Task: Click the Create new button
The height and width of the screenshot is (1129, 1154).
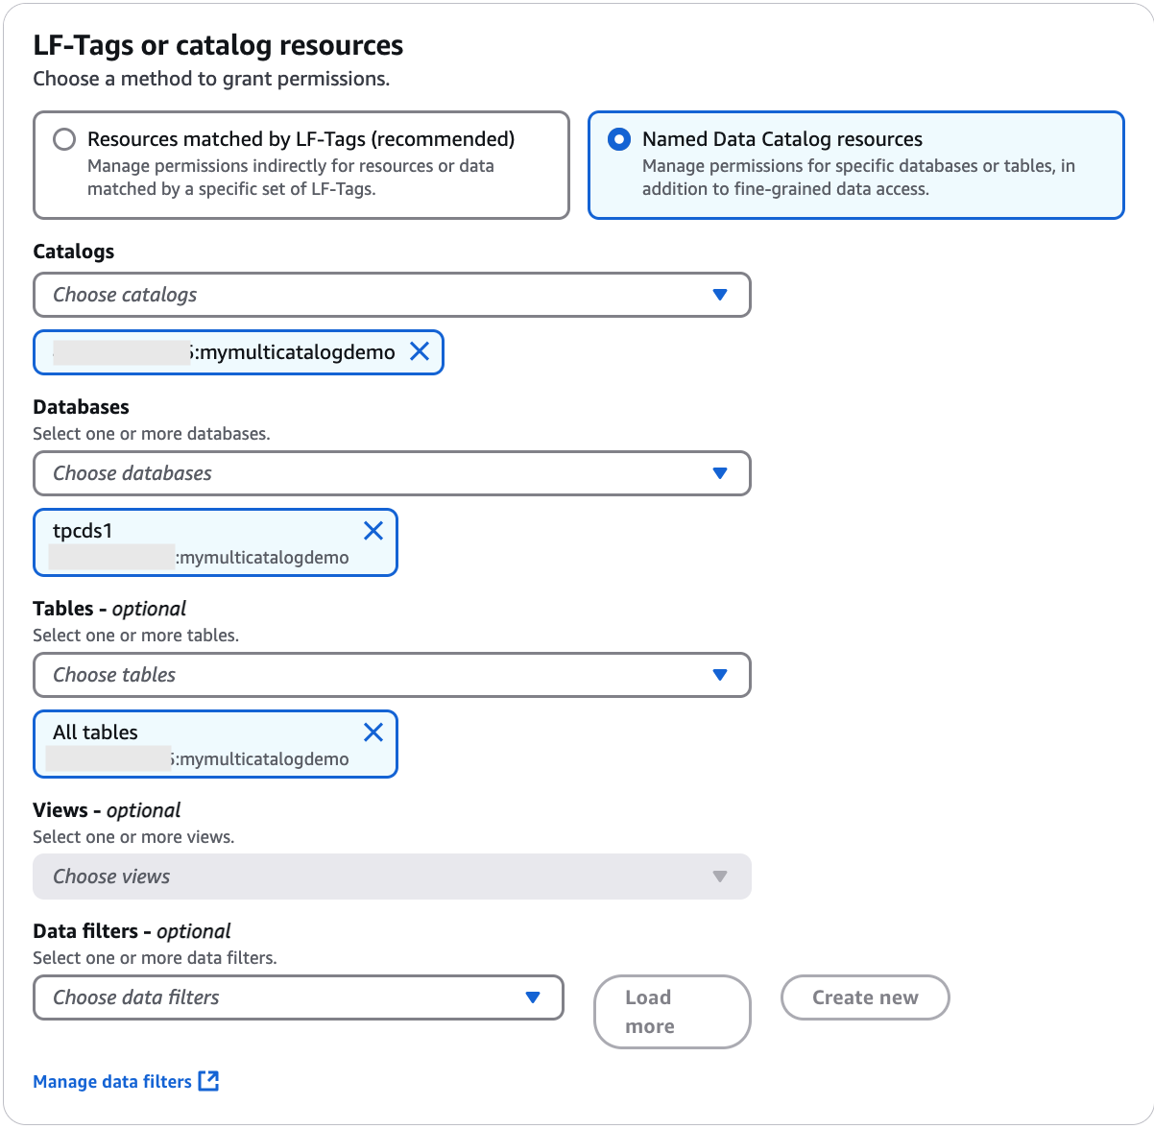Action: pyautogui.click(x=864, y=997)
